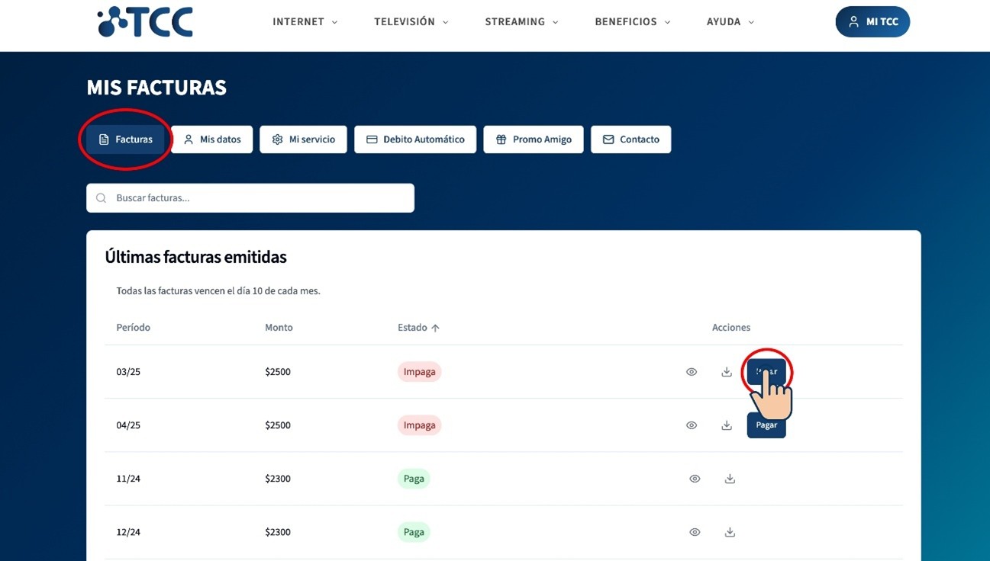
Task: View the 12/24 invoice with eye icon
Action: (695, 532)
